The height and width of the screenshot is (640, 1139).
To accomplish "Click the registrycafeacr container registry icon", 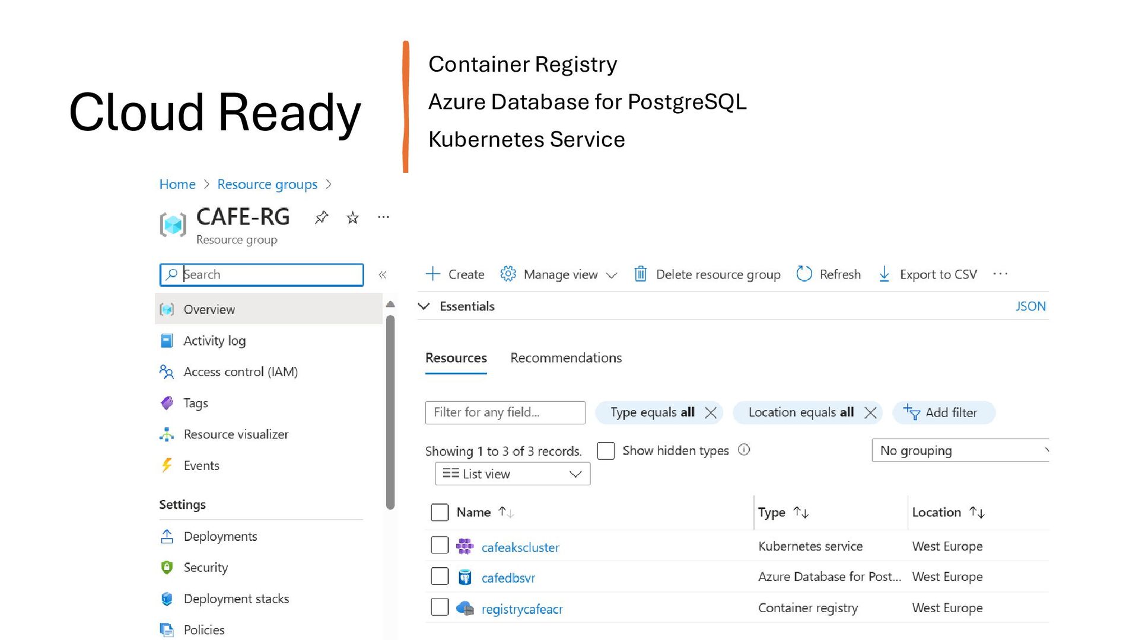I will coord(465,608).
